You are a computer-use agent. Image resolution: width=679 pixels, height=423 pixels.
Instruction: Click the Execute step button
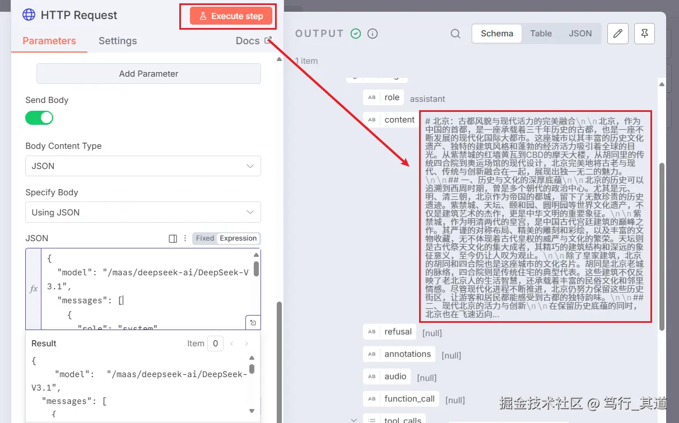(231, 16)
